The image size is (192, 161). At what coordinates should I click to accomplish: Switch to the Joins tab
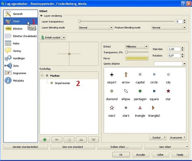click(21, 66)
